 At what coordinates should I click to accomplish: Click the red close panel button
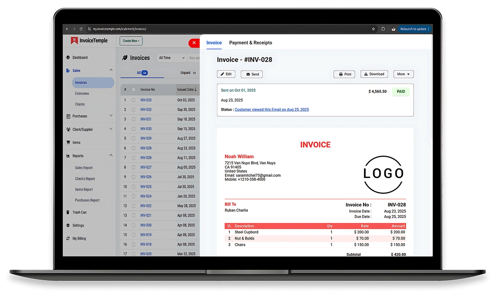coord(194,43)
